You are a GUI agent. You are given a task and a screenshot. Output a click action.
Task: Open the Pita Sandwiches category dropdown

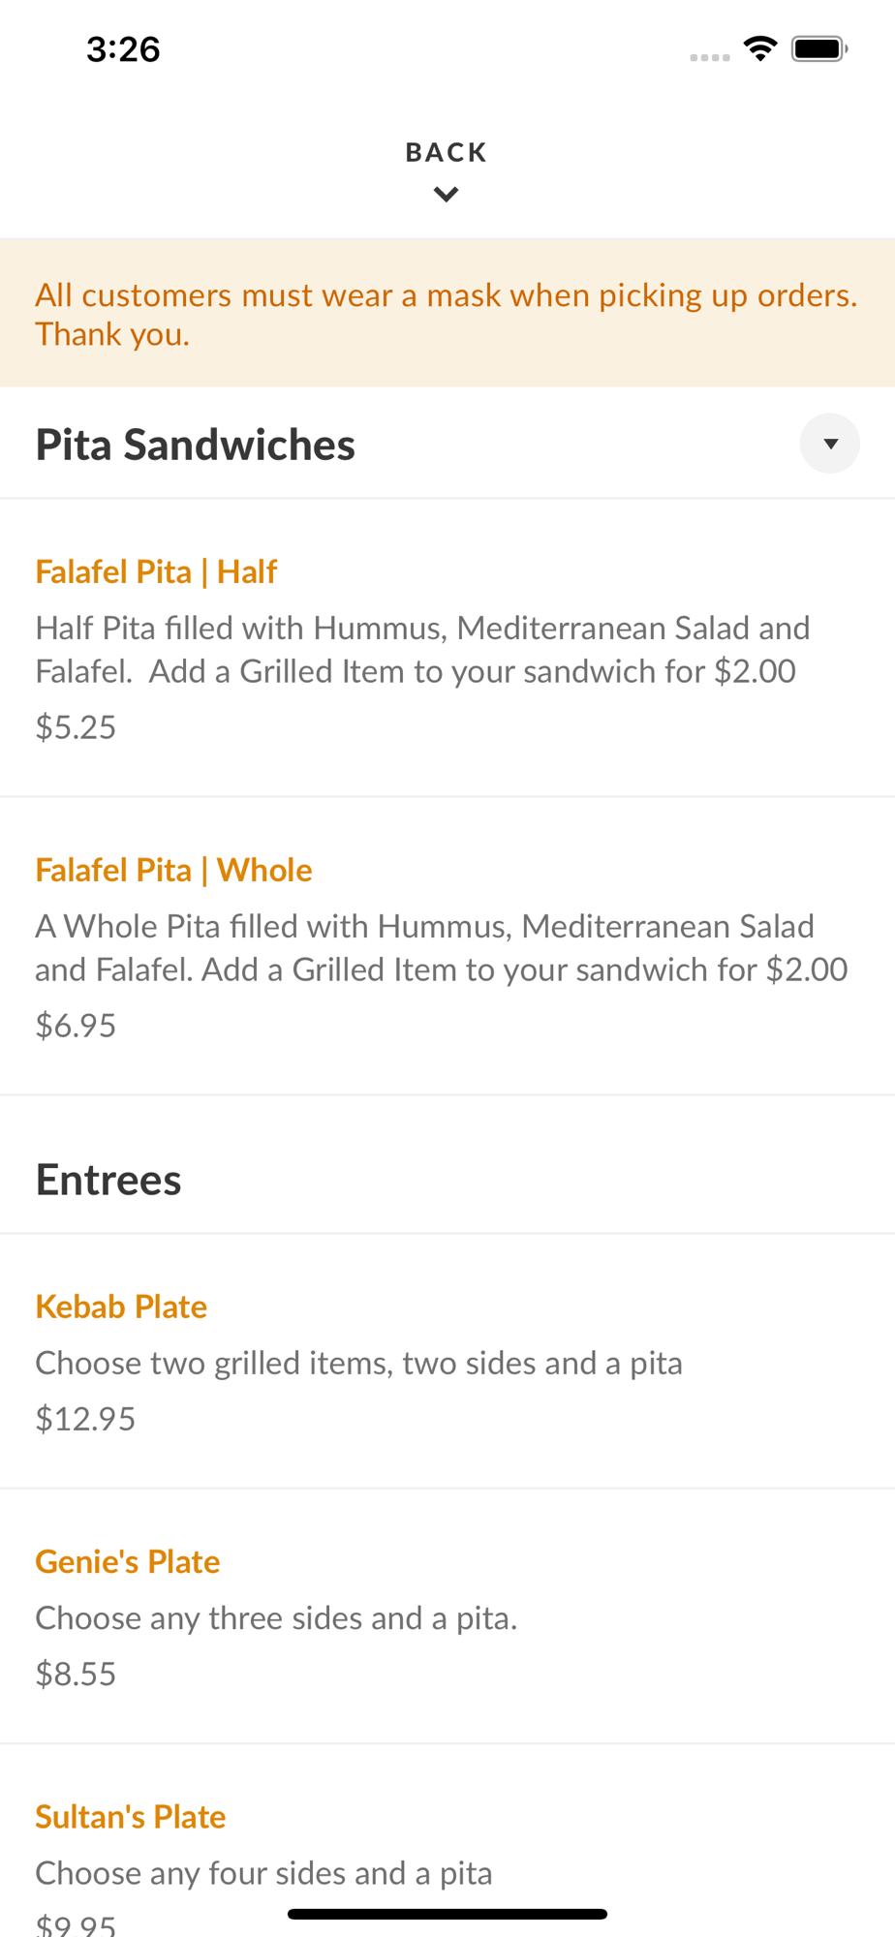tap(829, 444)
